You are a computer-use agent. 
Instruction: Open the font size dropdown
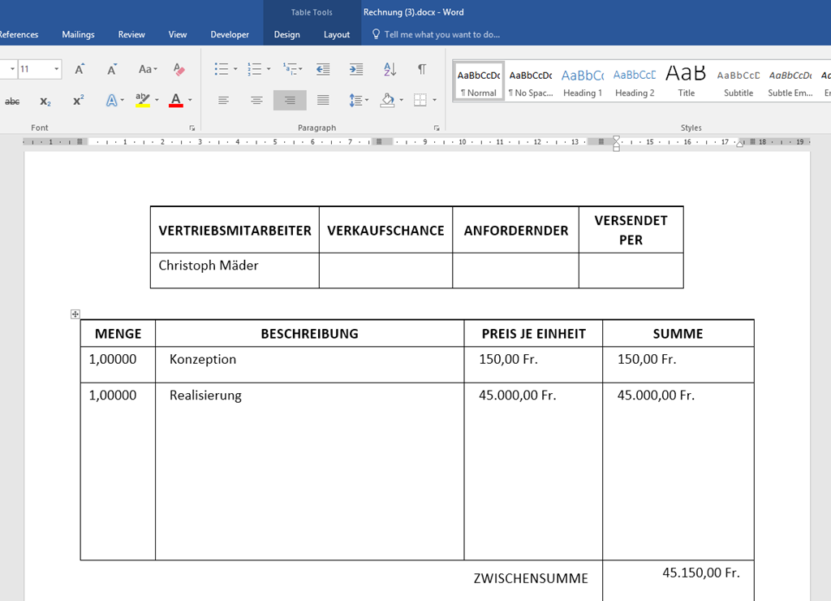tap(56, 70)
